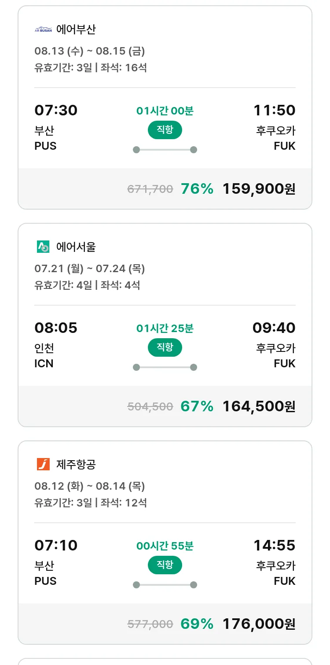Image resolution: width=330 pixels, height=665 pixels.
Task: Select the 159,900원 Air Busan fare
Action: click(x=259, y=189)
